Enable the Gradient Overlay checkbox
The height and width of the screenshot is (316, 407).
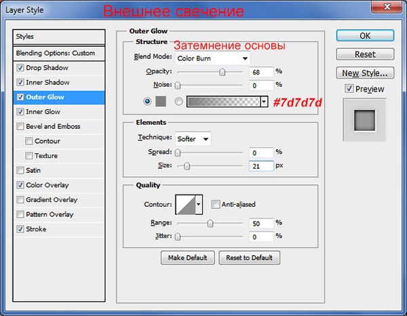coord(20,199)
